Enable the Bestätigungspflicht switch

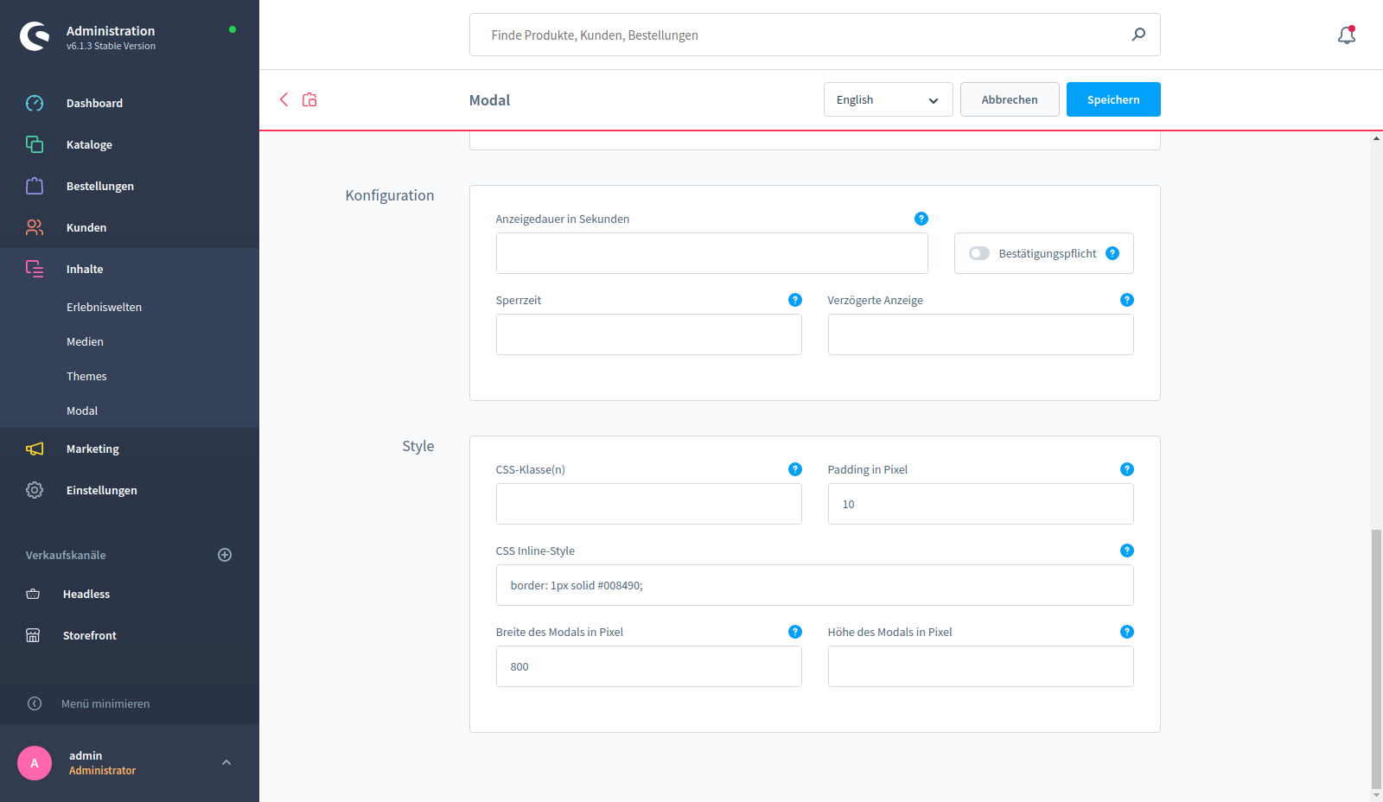coord(978,253)
